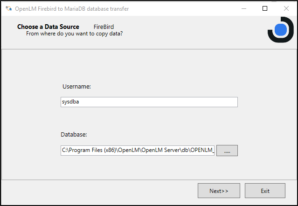Click the OpenLM app icon in title bar

8,8
